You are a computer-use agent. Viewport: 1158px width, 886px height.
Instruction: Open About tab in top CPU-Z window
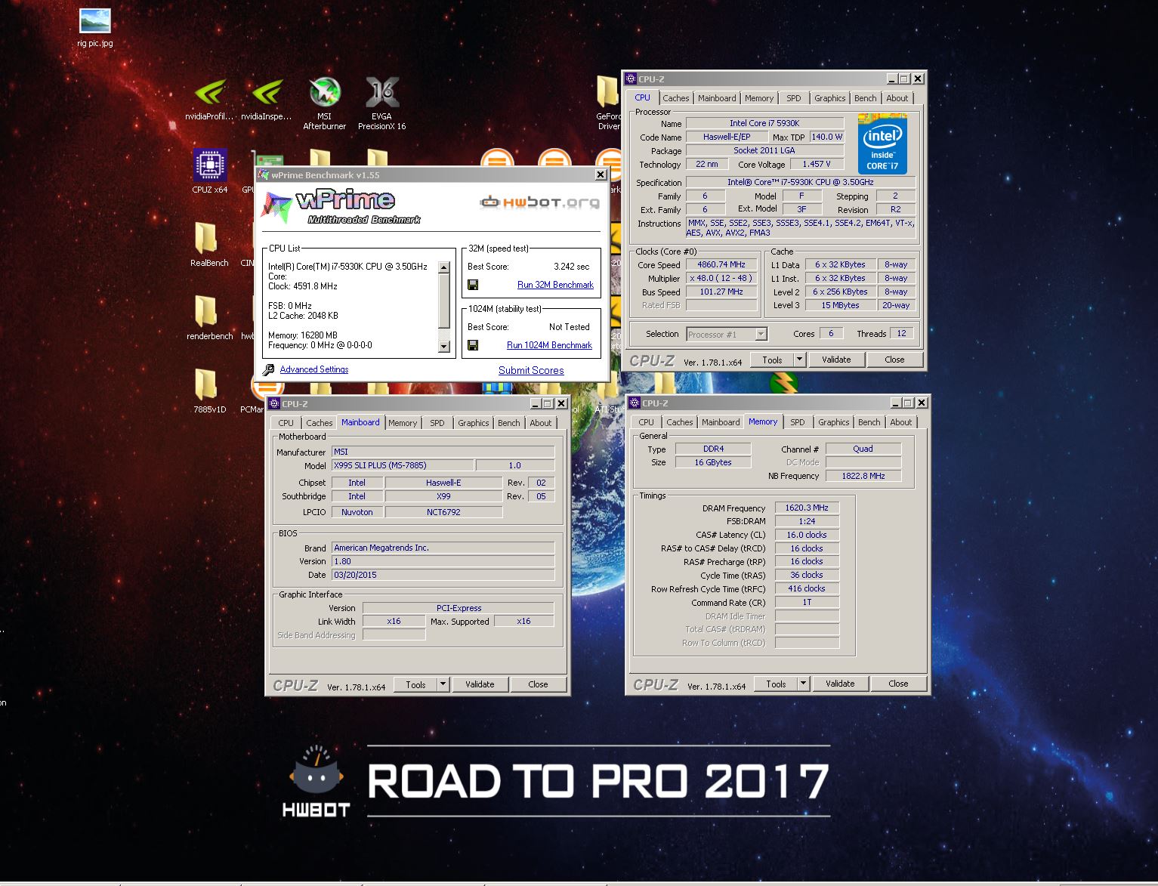coord(897,98)
